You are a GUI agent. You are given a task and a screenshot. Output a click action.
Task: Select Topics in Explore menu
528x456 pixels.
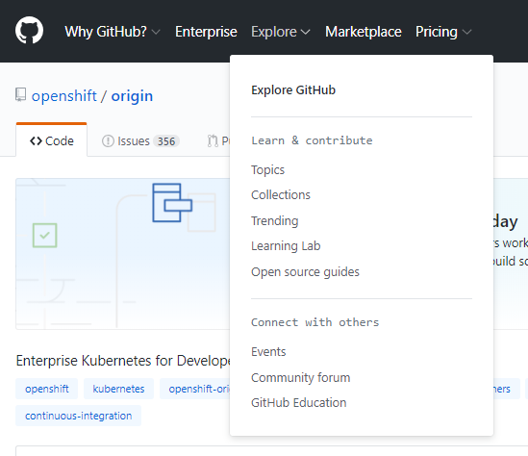pyautogui.click(x=267, y=169)
